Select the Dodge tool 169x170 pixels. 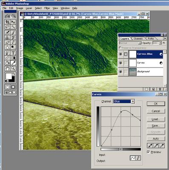point(13,47)
